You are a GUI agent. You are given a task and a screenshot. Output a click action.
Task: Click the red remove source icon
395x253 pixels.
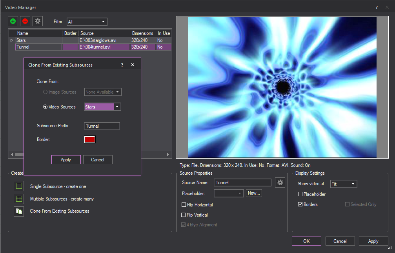(x=25, y=21)
